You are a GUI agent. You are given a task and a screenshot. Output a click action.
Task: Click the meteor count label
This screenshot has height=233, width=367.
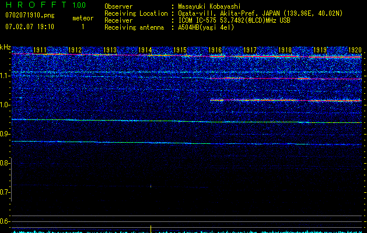tap(82, 18)
